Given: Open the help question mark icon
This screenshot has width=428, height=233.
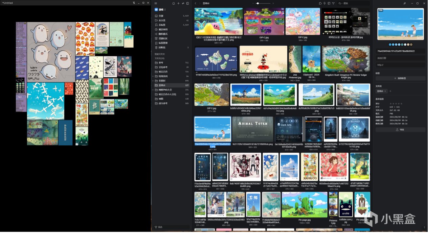Looking at the screenshot, I should 424,227.
